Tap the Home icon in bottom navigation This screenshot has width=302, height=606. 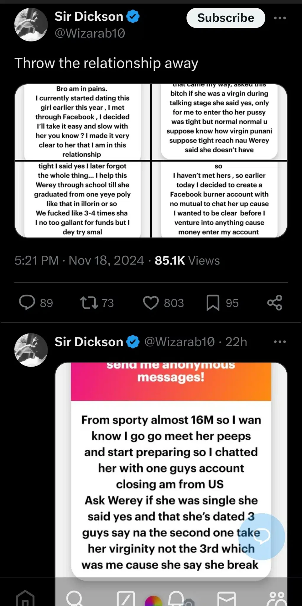(25, 598)
